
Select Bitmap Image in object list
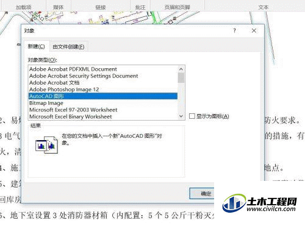[103, 103]
